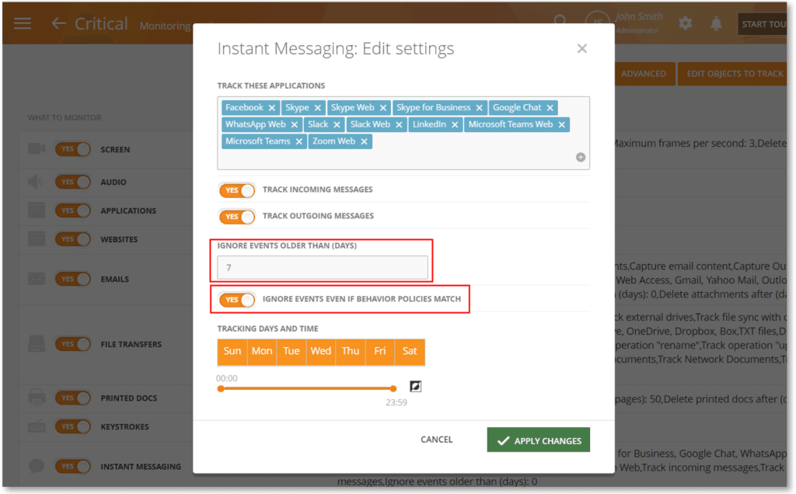This screenshot has height=494, width=796.
Task: Remove the Skype Web application tag
Action: (383, 108)
